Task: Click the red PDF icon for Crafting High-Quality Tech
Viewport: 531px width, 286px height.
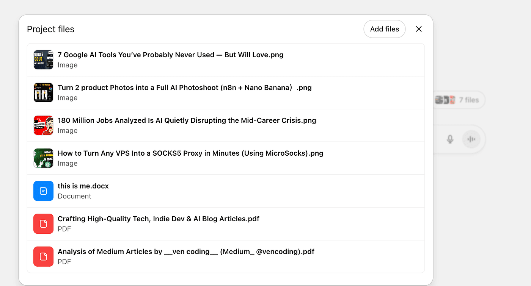Action: click(43, 224)
